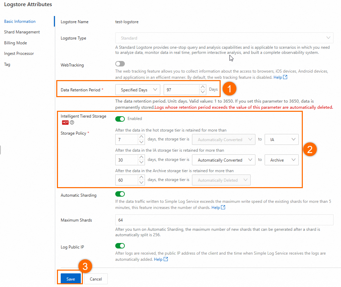The height and width of the screenshot is (287, 341).
Task: Click the Intelligent Tiered Storage help icon
Action: (x=72, y=122)
